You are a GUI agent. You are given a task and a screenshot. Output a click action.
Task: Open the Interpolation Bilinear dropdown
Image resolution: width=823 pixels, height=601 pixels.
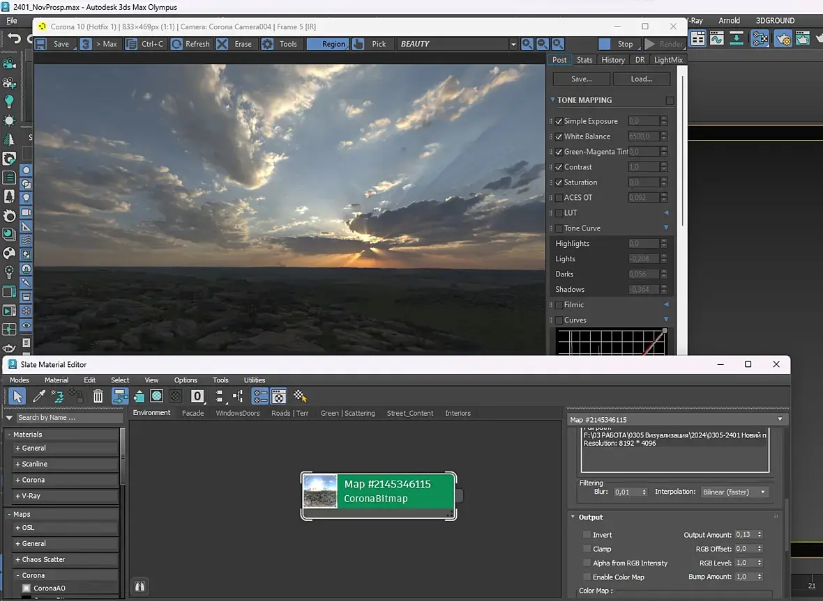[734, 492]
